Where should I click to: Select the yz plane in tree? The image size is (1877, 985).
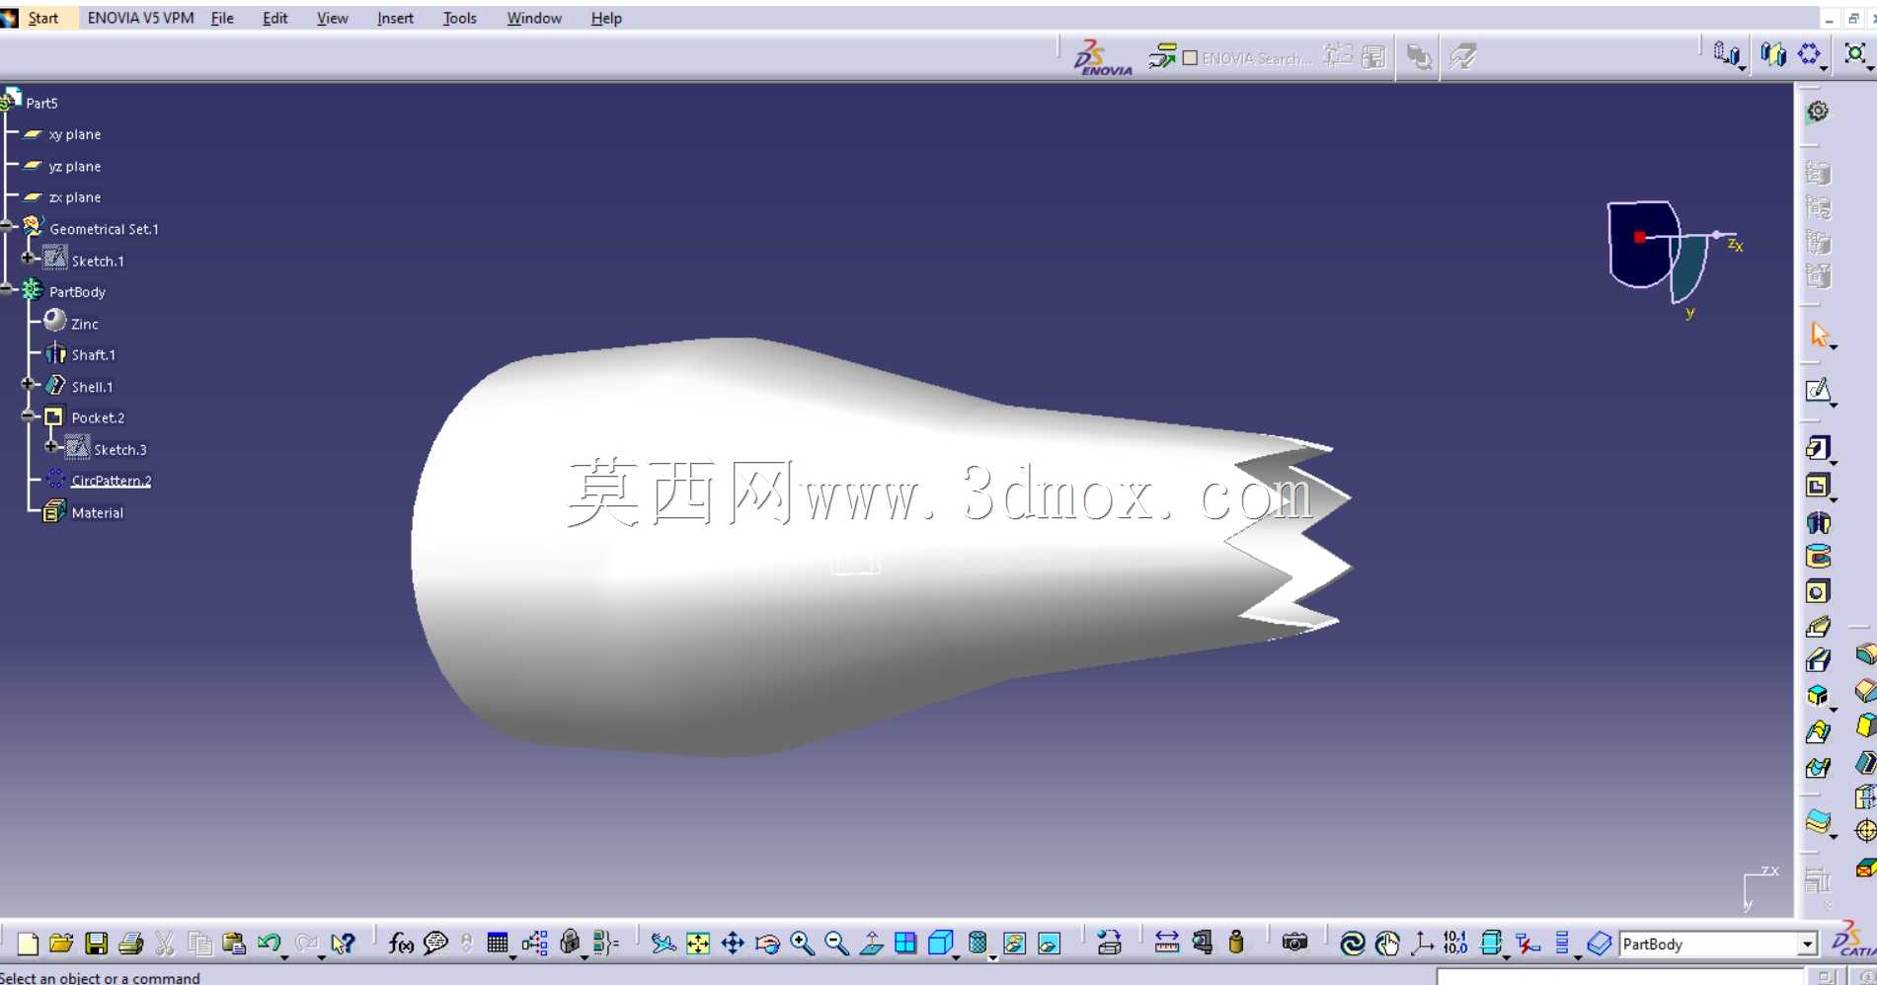[74, 166]
